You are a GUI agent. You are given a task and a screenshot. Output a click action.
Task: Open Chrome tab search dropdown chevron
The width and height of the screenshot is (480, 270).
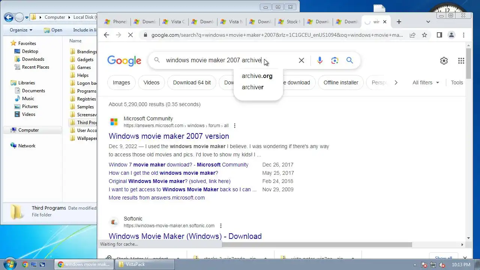[x=428, y=22]
